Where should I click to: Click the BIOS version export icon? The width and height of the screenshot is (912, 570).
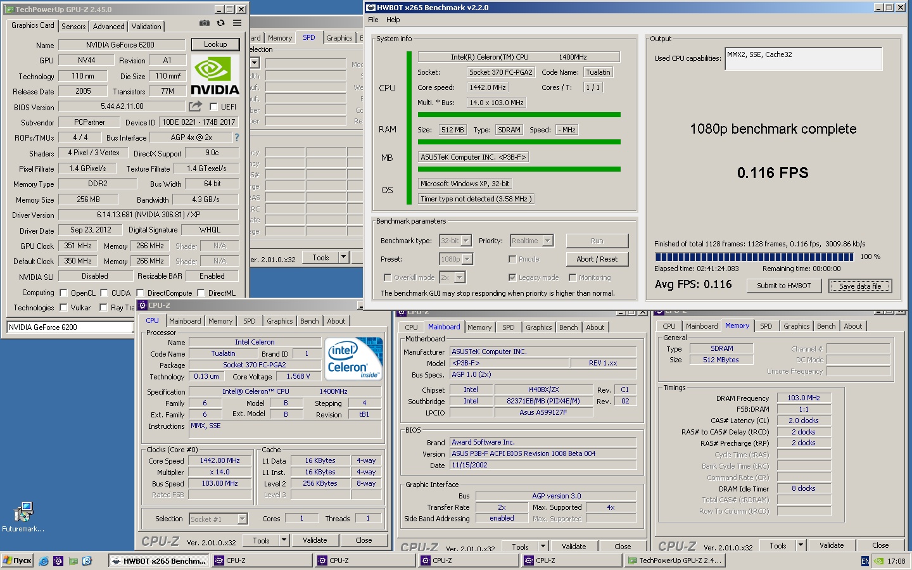click(195, 106)
